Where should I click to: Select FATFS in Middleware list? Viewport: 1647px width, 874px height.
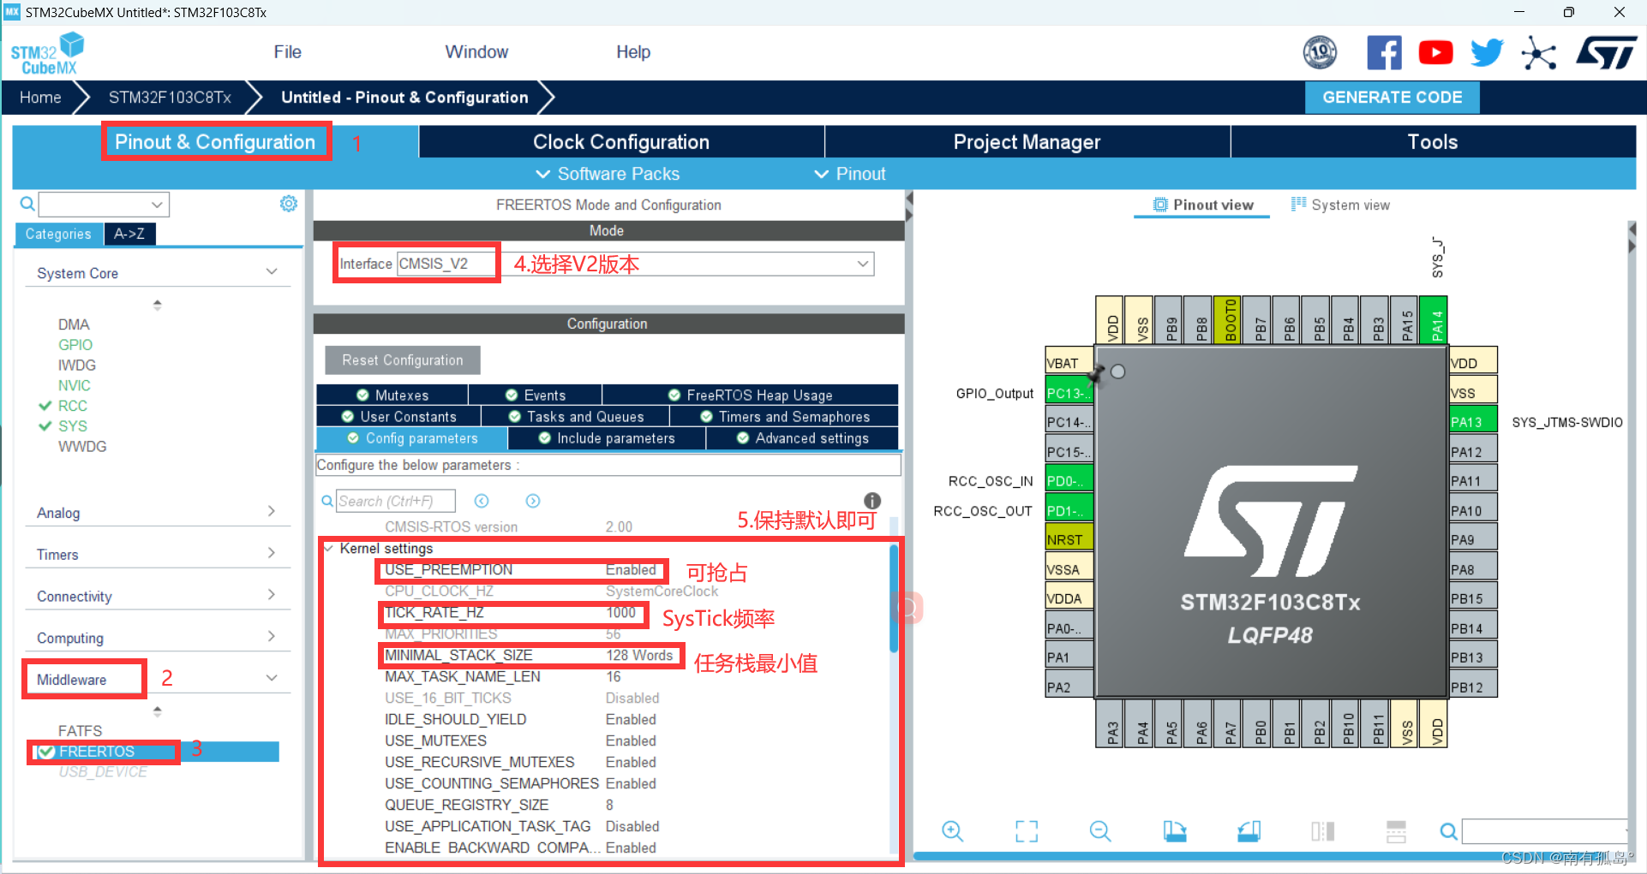click(x=80, y=731)
